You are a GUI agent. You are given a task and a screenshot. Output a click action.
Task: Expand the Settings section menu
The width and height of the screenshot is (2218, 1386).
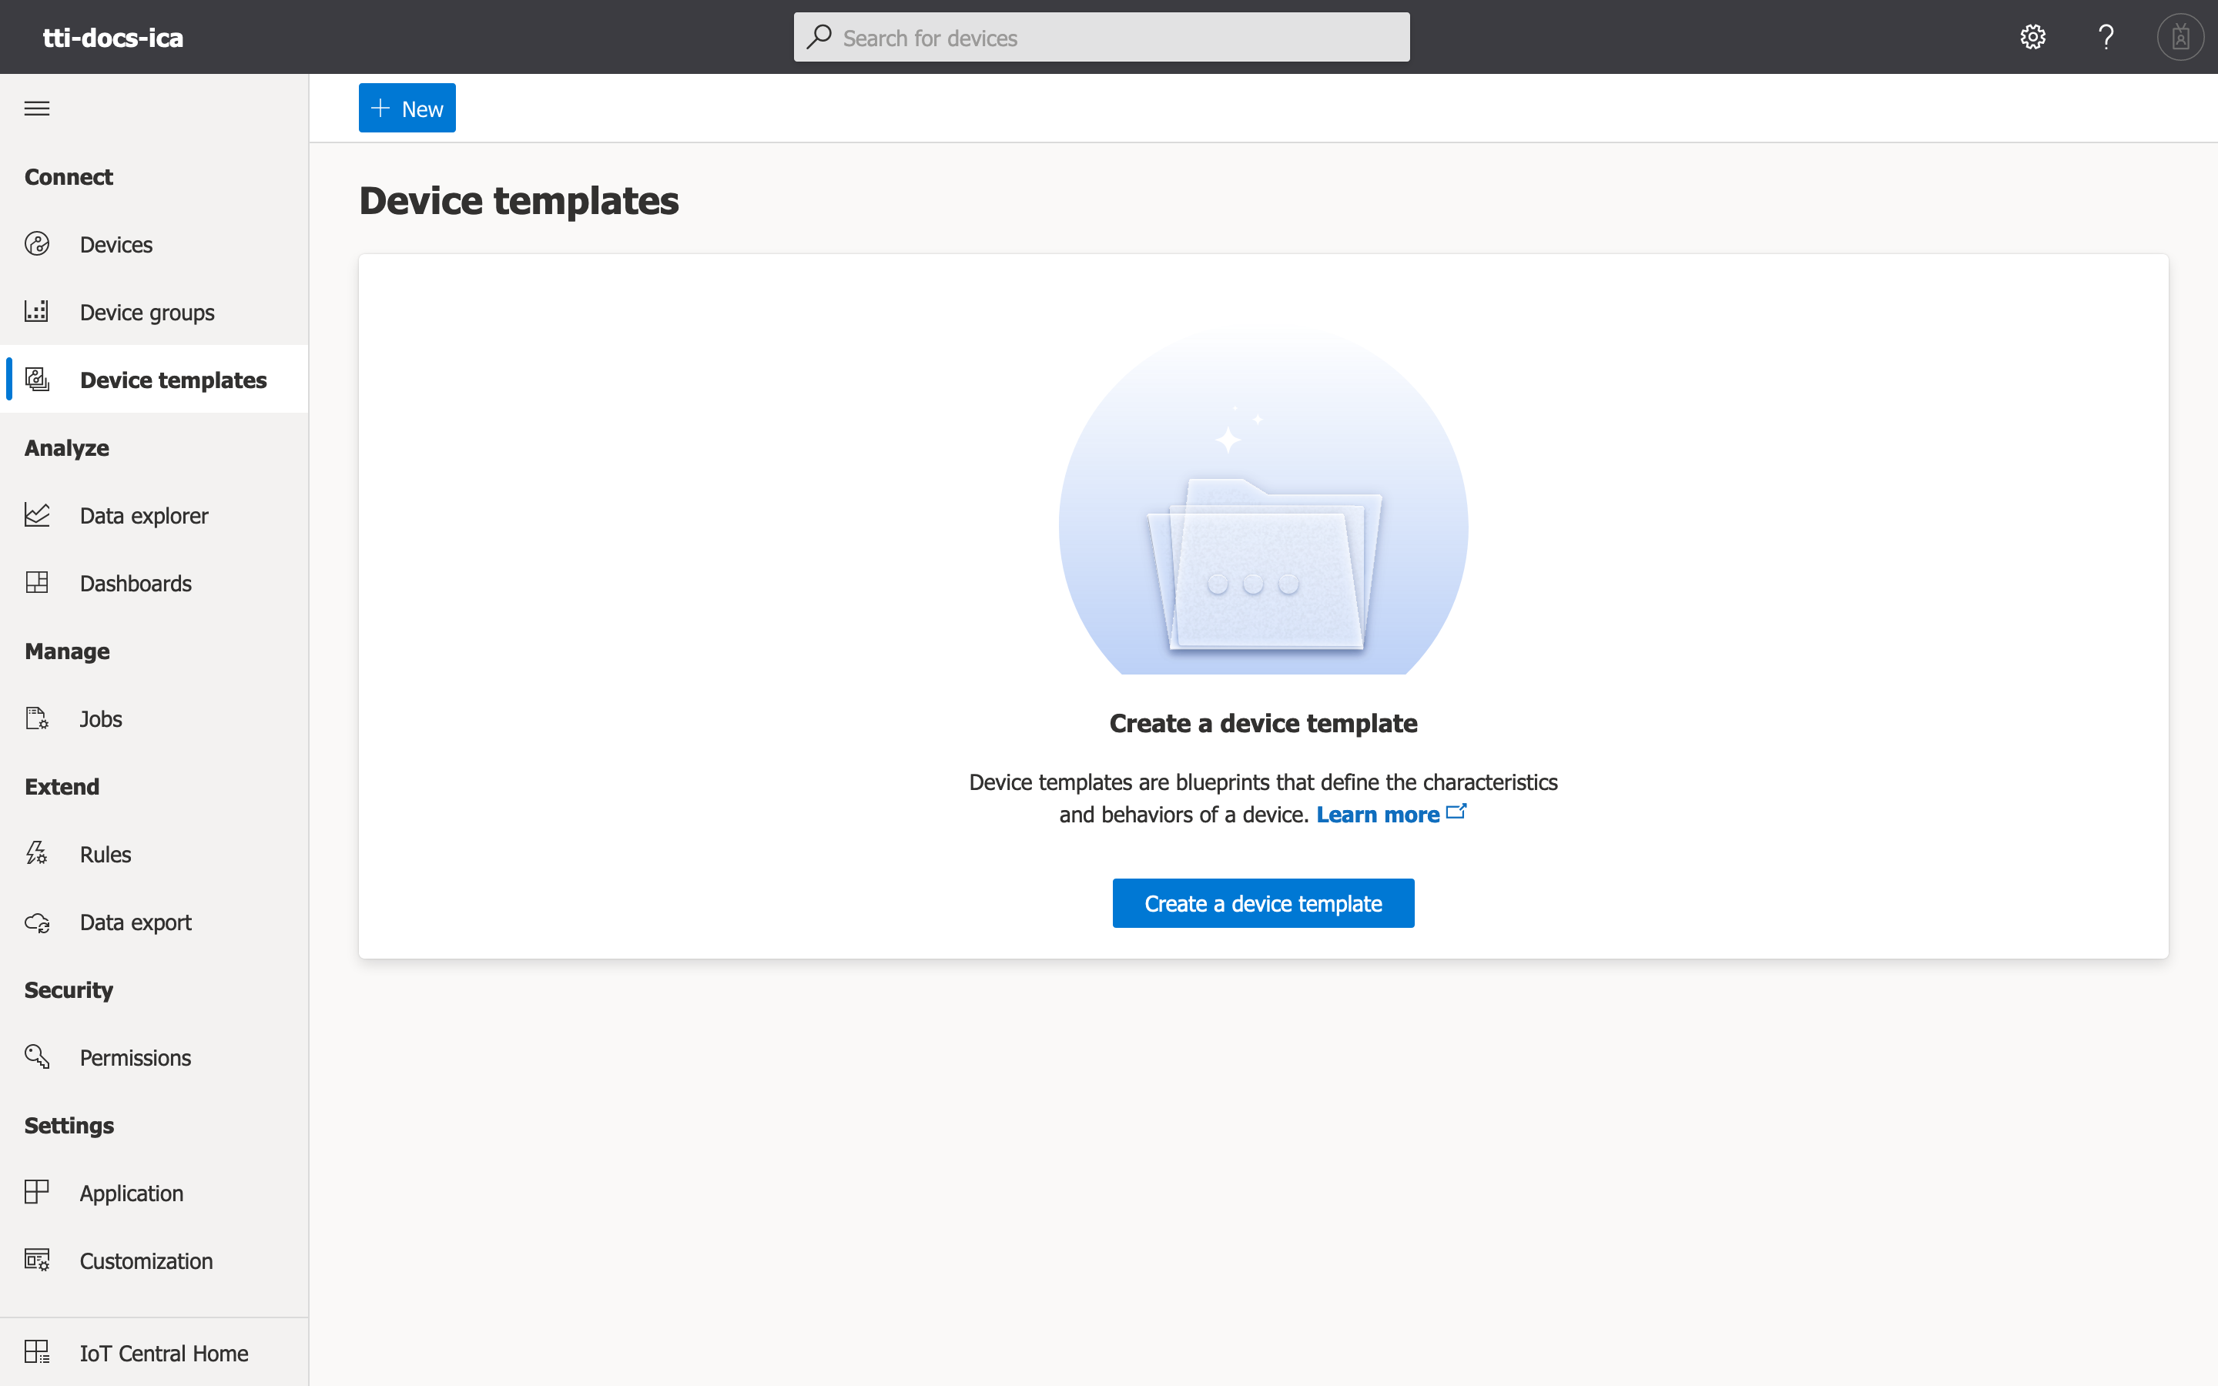click(69, 1124)
